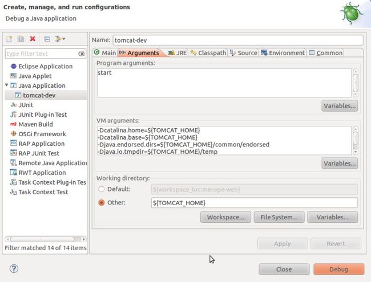This screenshot has height=282, width=371.
Task: Click the orange Debug button
Action: tap(338, 269)
